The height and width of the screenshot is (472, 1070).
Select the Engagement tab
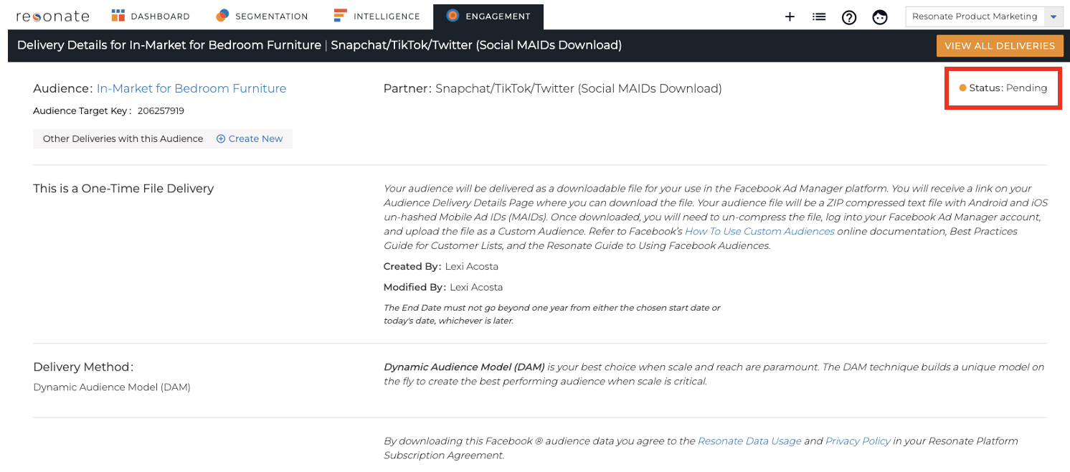[x=488, y=16]
